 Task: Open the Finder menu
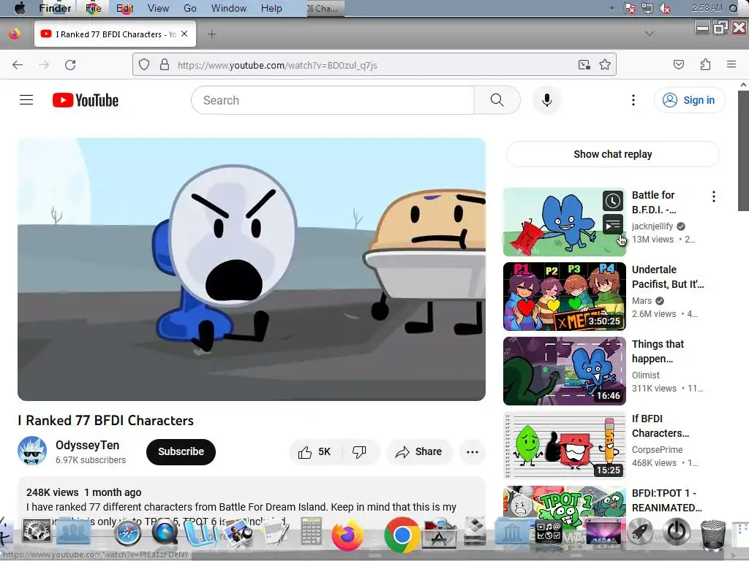[55, 8]
